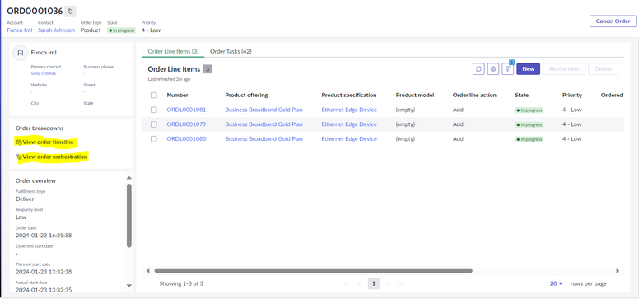
Task: Sort by the Product specification column header
Action: pyautogui.click(x=349, y=95)
